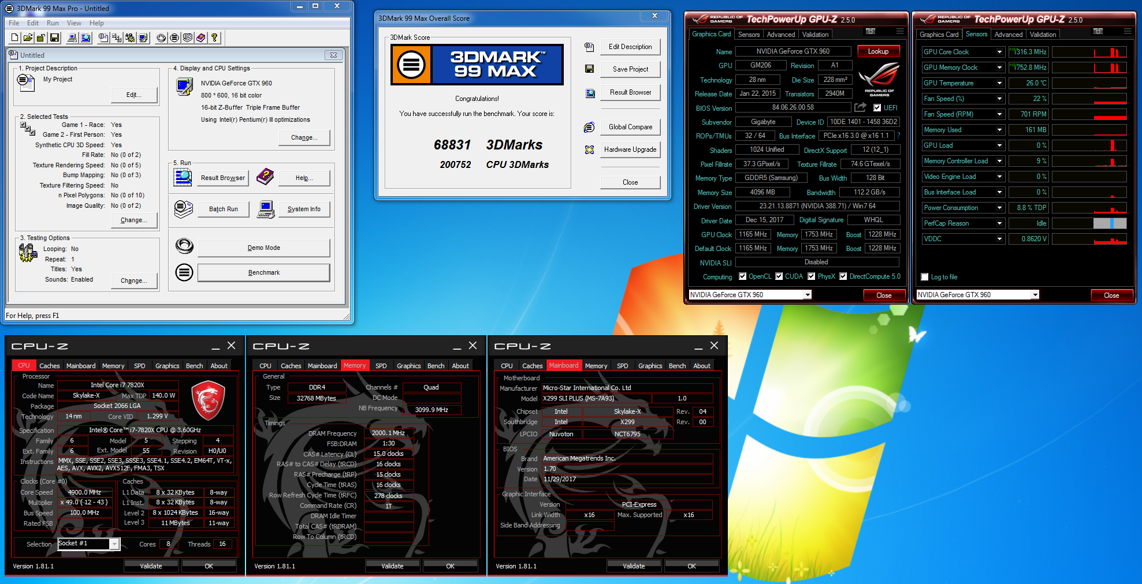
Task: Click the System Info button in 3DMark
Action: coord(304,209)
